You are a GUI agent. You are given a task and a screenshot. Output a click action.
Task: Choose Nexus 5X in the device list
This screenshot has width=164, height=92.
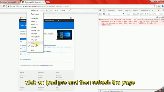pos(35,21)
